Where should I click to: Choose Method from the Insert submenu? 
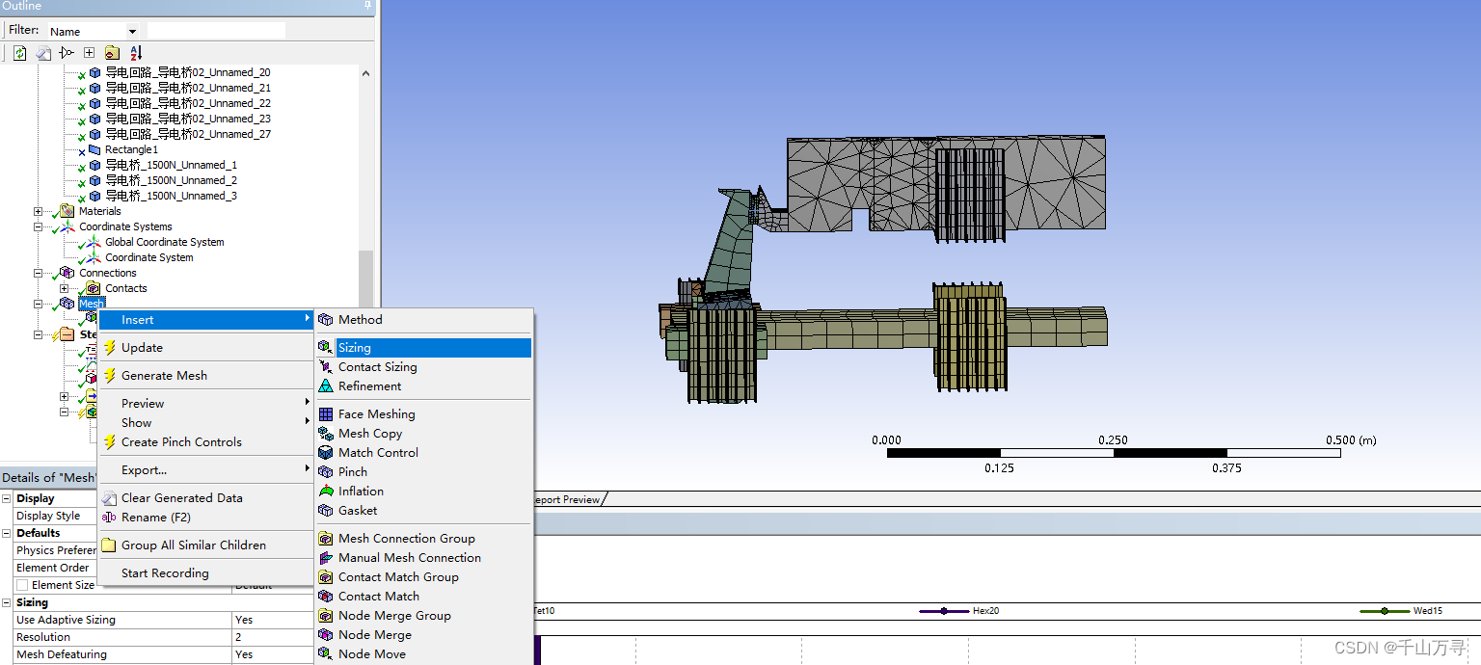[423, 320]
